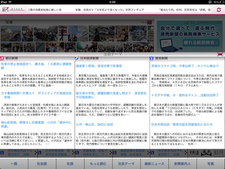Tap the battery indicator

point(221,2)
